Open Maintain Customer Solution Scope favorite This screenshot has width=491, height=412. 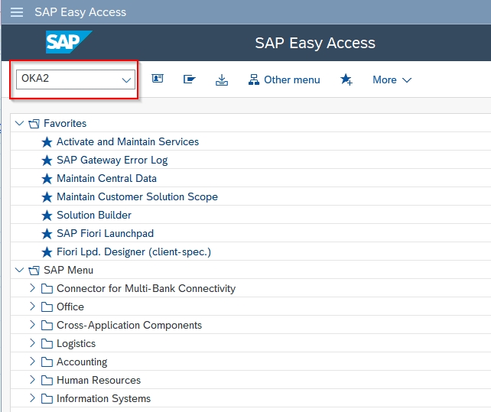coord(137,196)
